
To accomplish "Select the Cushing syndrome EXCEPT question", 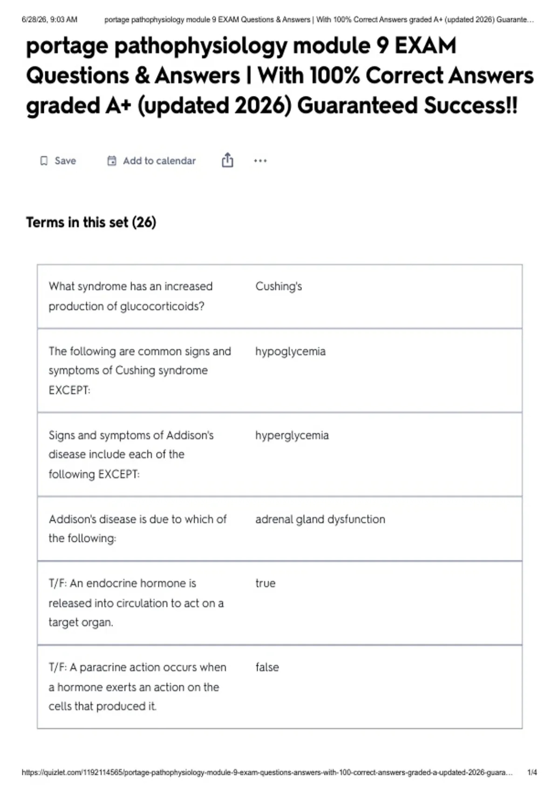I will (140, 370).
